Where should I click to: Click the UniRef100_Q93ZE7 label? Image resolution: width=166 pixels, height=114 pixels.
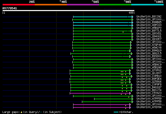(x=149, y=39)
